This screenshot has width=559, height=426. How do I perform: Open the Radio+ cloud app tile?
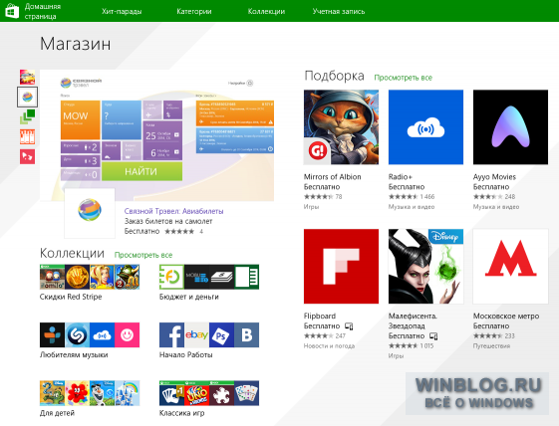[426, 127]
